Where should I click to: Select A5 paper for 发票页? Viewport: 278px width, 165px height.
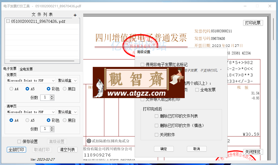tap(27, 89)
